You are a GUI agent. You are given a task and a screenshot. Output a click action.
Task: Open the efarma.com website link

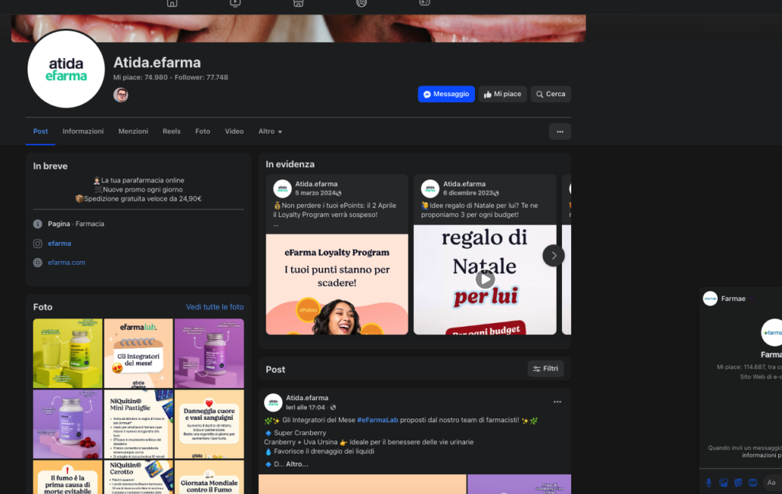tap(66, 262)
